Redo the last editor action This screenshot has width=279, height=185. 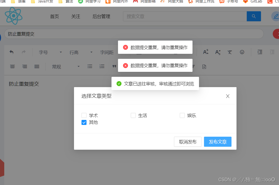24,52
